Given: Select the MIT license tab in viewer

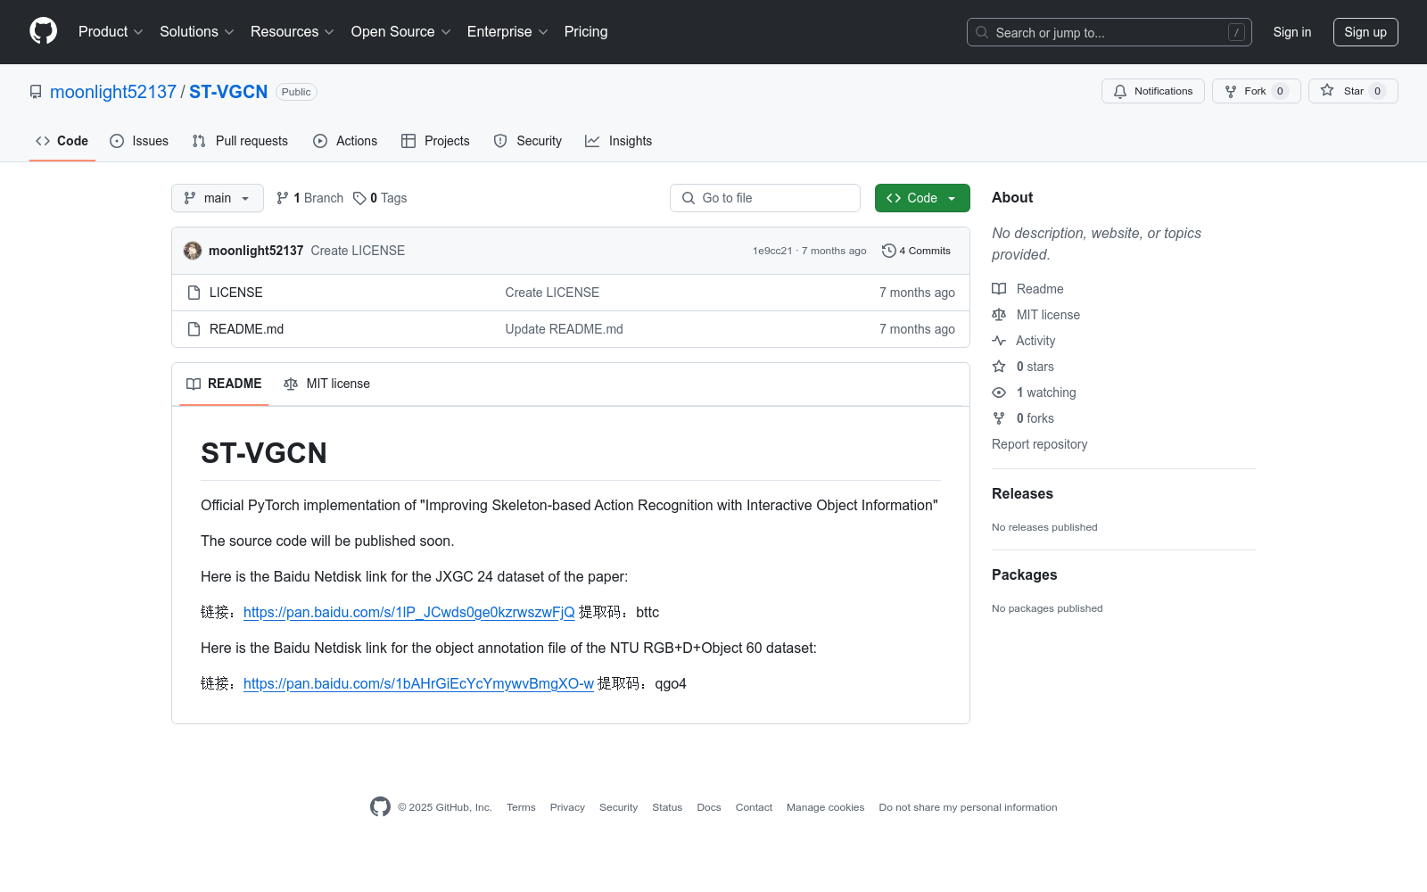Looking at the screenshot, I should (x=326, y=384).
